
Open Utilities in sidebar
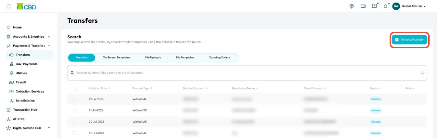coord(21,73)
